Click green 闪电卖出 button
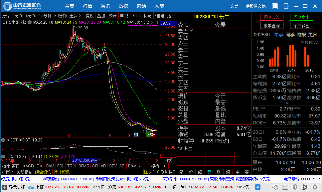Viewport: 322px width, 192px height. tap(301, 17)
